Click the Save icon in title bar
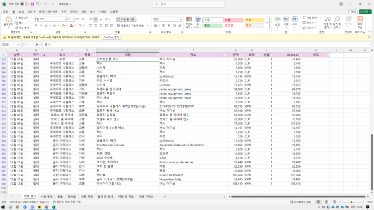 (x=32, y=4)
